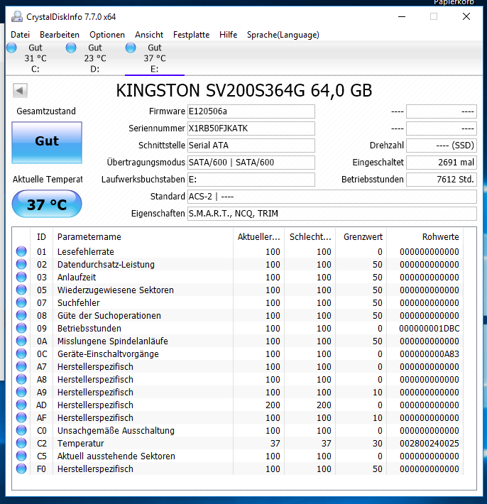The width and height of the screenshot is (487, 504).
Task: Click the Laufwerksbuchstaben field E:
Action: (251, 180)
